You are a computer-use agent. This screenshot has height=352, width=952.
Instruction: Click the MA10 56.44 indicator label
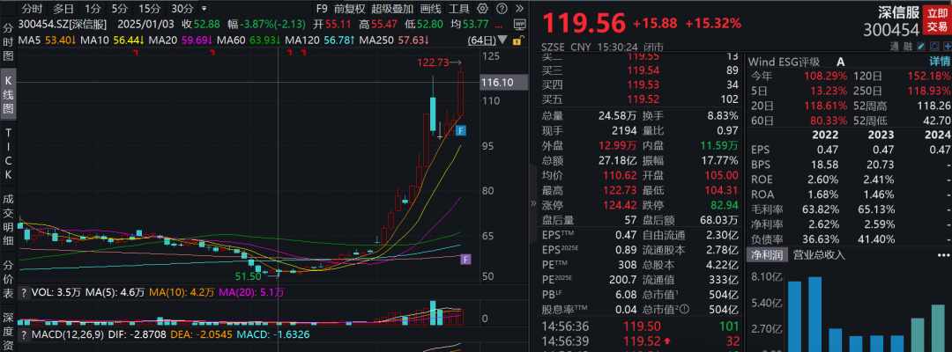point(112,40)
